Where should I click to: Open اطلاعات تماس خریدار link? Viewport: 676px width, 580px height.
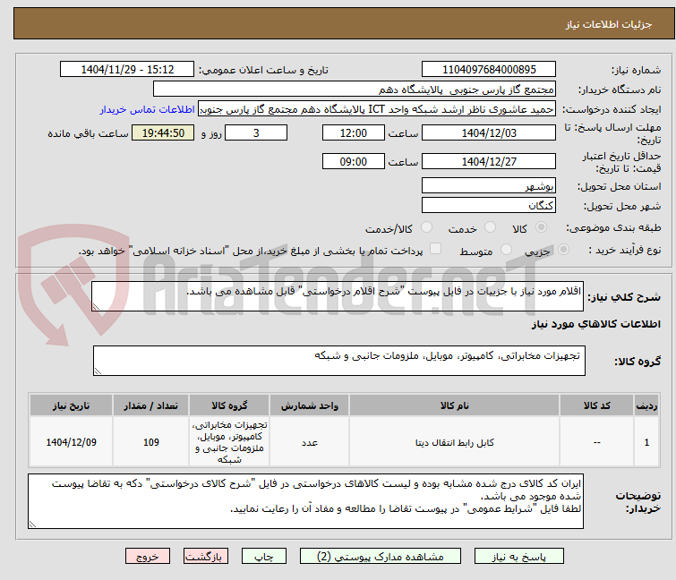click(147, 109)
